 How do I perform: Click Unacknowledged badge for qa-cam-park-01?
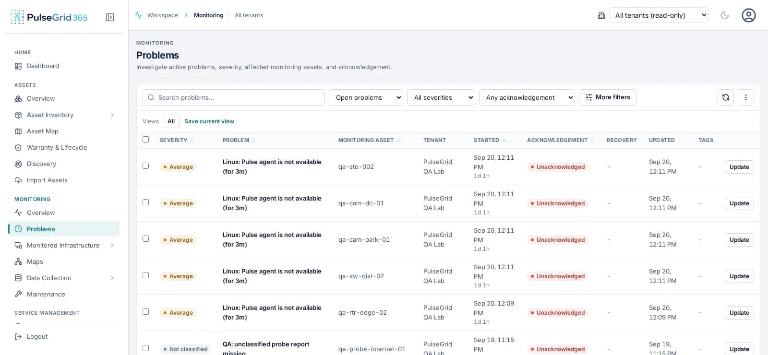pyautogui.click(x=558, y=240)
